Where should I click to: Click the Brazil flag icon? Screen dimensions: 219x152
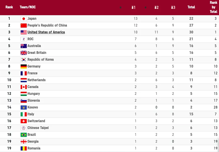(x=23, y=135)
